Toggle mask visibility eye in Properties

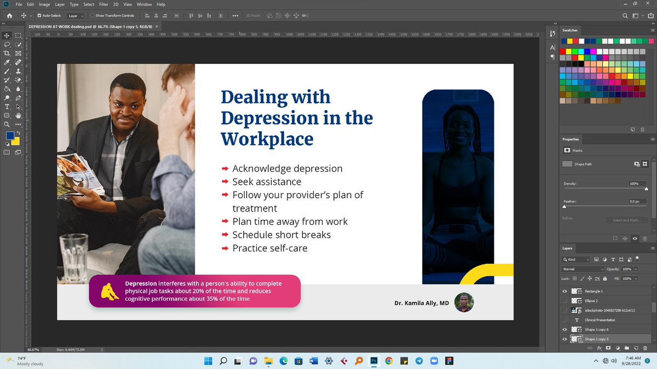click(635, 238)
